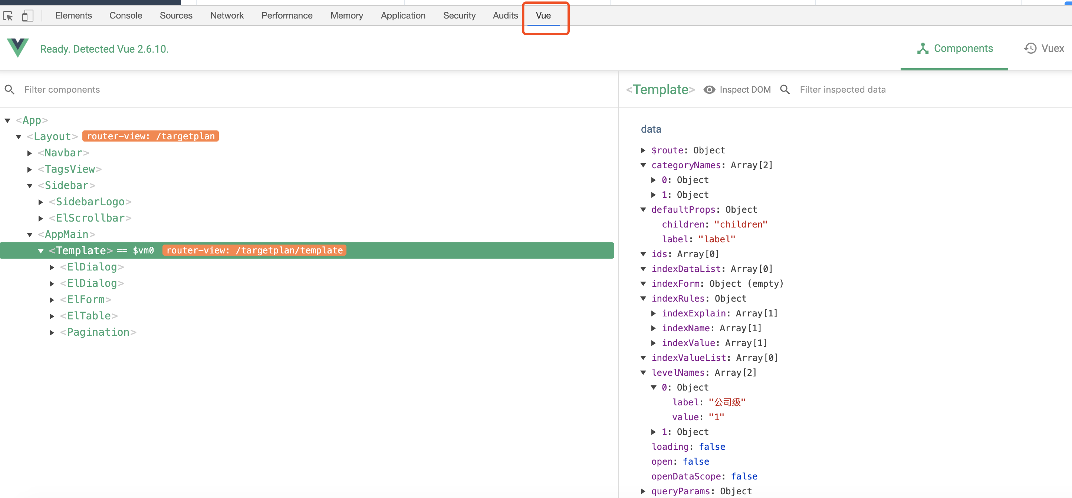Expand the ElTable component node
The image size is (1072, 498).
pos(52,316)
